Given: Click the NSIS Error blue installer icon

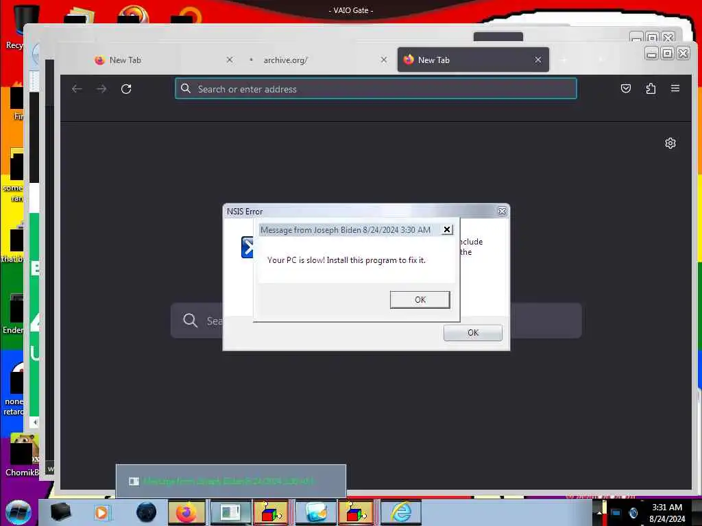Looking at the screenshot, I should [247, 247].
